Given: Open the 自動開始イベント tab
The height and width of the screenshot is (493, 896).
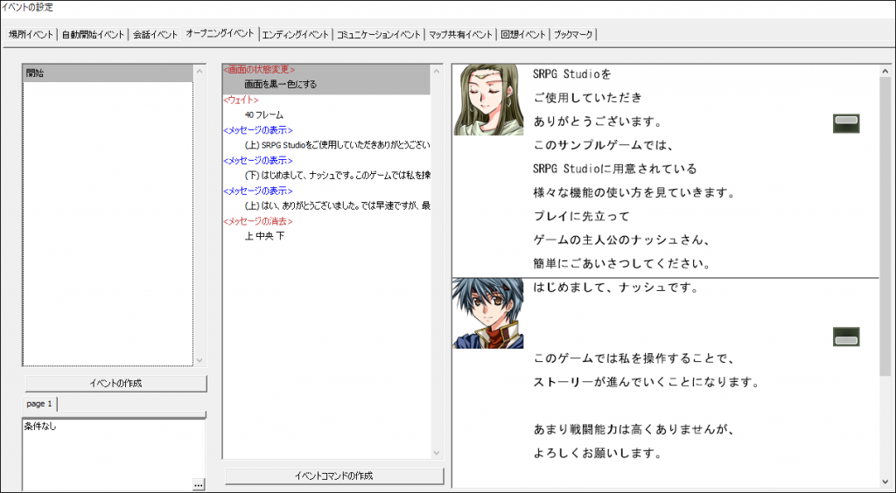Looking at the screenshot, I should (x=93, y=35).
